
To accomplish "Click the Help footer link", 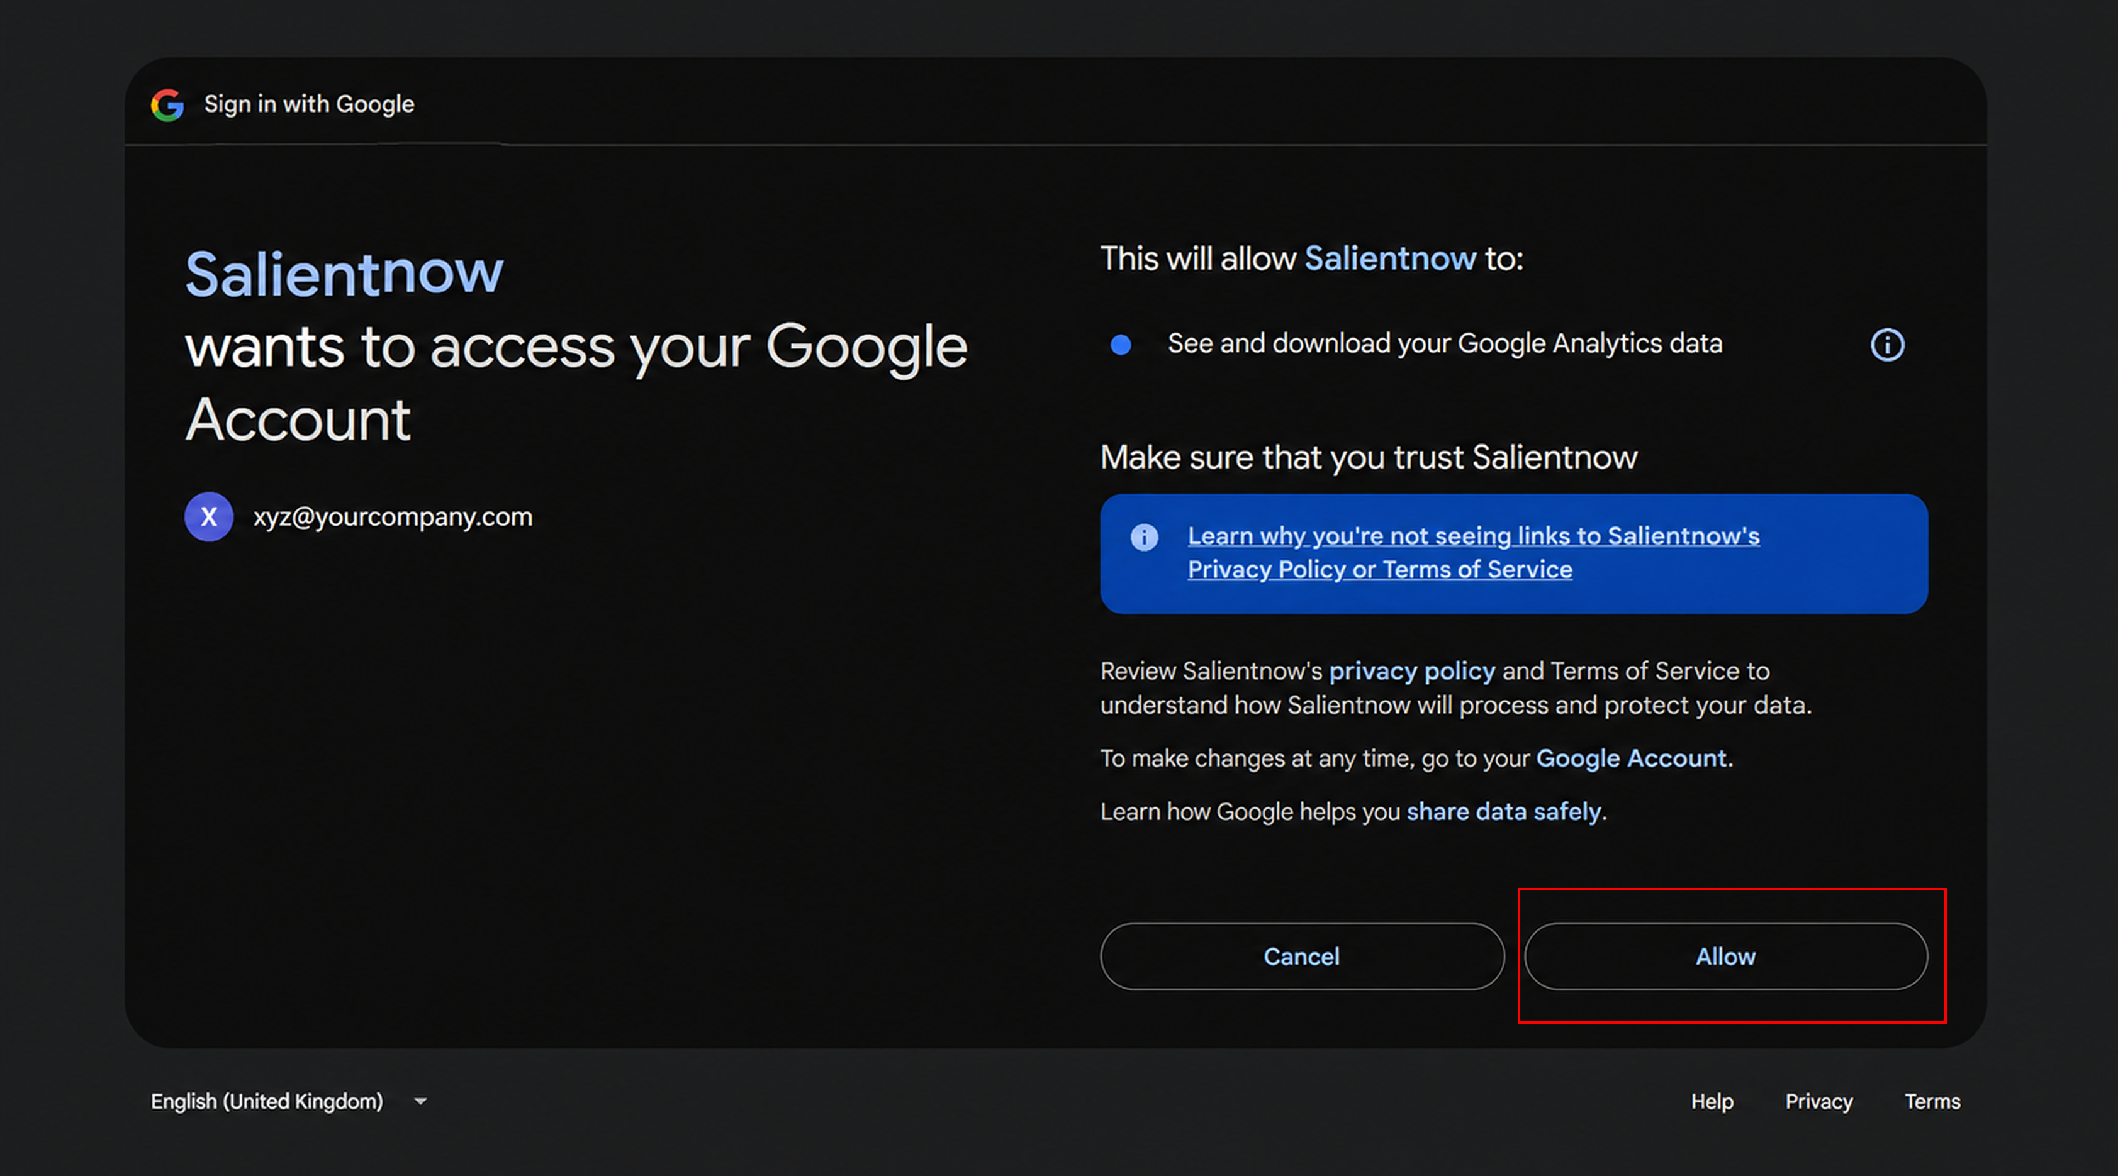I will point(1712,1101).
